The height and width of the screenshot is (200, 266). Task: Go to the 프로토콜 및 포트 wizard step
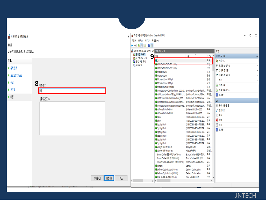coord(16,75)
